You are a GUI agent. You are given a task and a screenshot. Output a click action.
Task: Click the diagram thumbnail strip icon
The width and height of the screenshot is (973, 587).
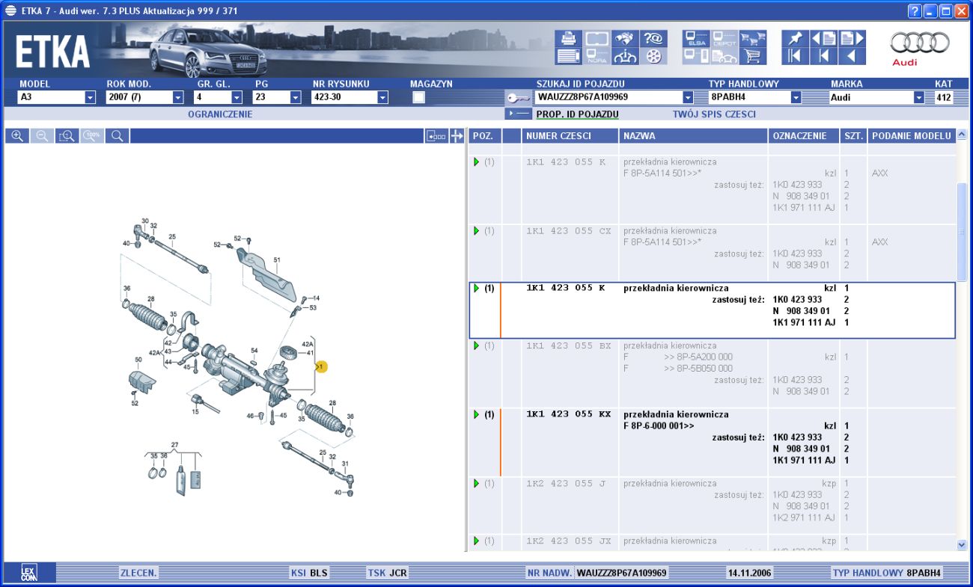(x=436, y=136)
